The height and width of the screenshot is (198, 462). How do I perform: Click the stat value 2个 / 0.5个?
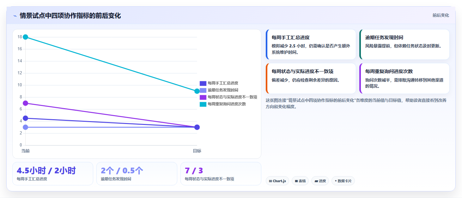point(122,170)
